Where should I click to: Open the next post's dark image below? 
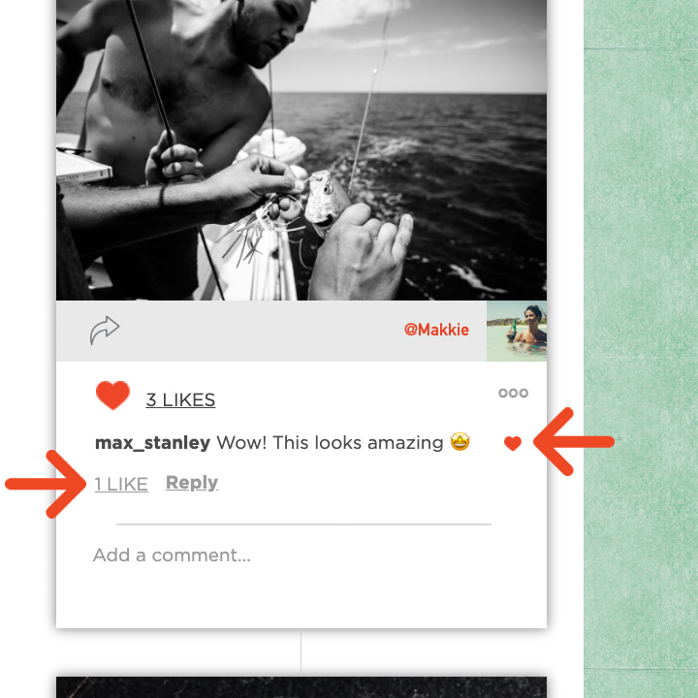301,687
